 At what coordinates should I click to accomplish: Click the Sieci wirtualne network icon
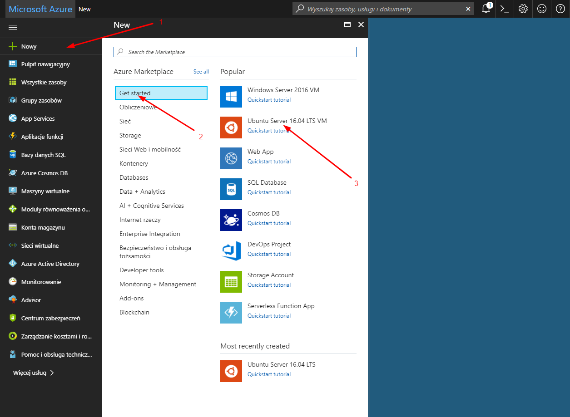coord(13,245)
